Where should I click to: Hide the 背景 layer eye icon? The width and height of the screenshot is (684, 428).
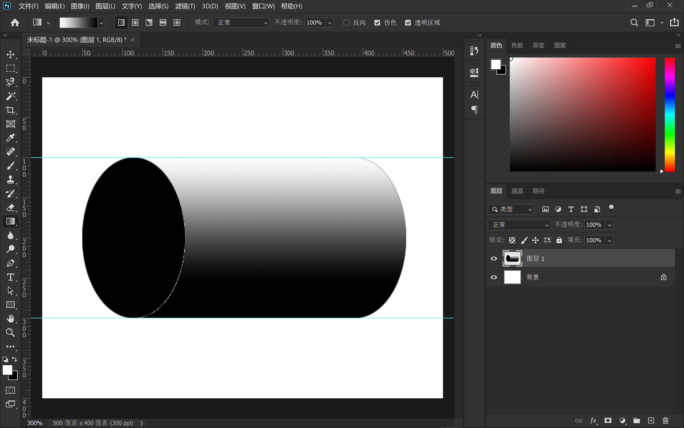point(494,277)
